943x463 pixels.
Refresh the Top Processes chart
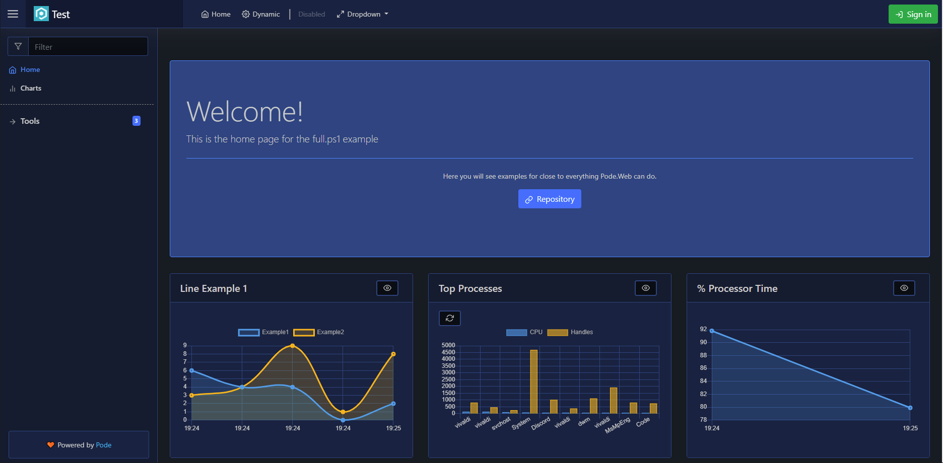pyautogui.click(x=450, y=318)
